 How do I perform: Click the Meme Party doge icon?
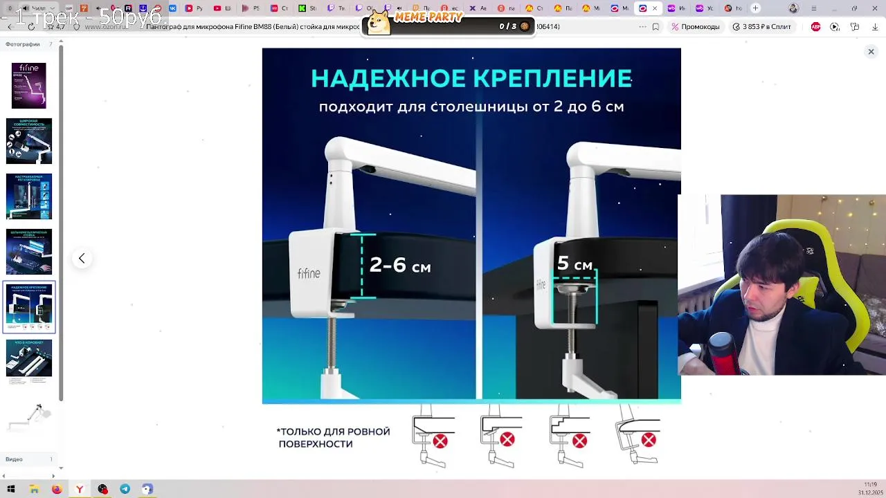coord(378,22)
